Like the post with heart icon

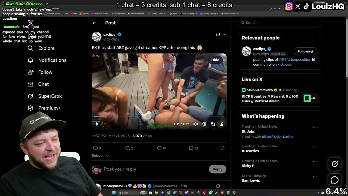click(x=159, y=148)
